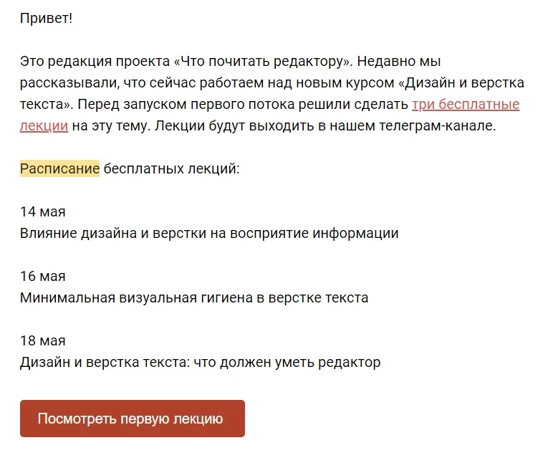
Task: Open the "три бесплатные" hyperlink text
Action: coord(466,105)
